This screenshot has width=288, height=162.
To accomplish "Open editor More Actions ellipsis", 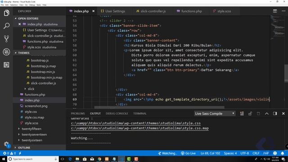I will pyautogui.click(x=283, y=11).
